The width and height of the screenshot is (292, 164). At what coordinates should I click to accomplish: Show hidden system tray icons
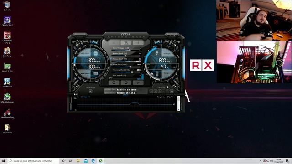point(261,161)
